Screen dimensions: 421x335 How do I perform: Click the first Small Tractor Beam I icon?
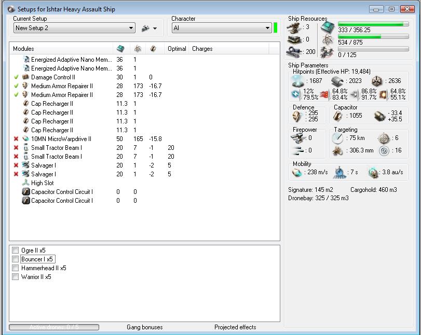pyautogui.click(x=26, y=148)
